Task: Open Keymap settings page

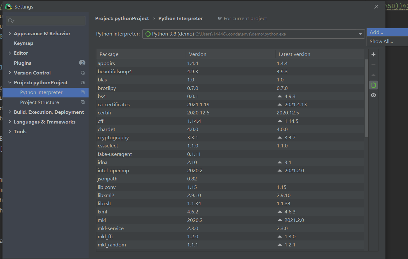Action: click(x=24, y=43)
